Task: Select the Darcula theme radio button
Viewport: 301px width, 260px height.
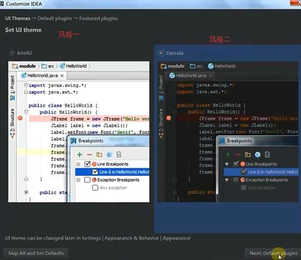Action: pos(161,53)
